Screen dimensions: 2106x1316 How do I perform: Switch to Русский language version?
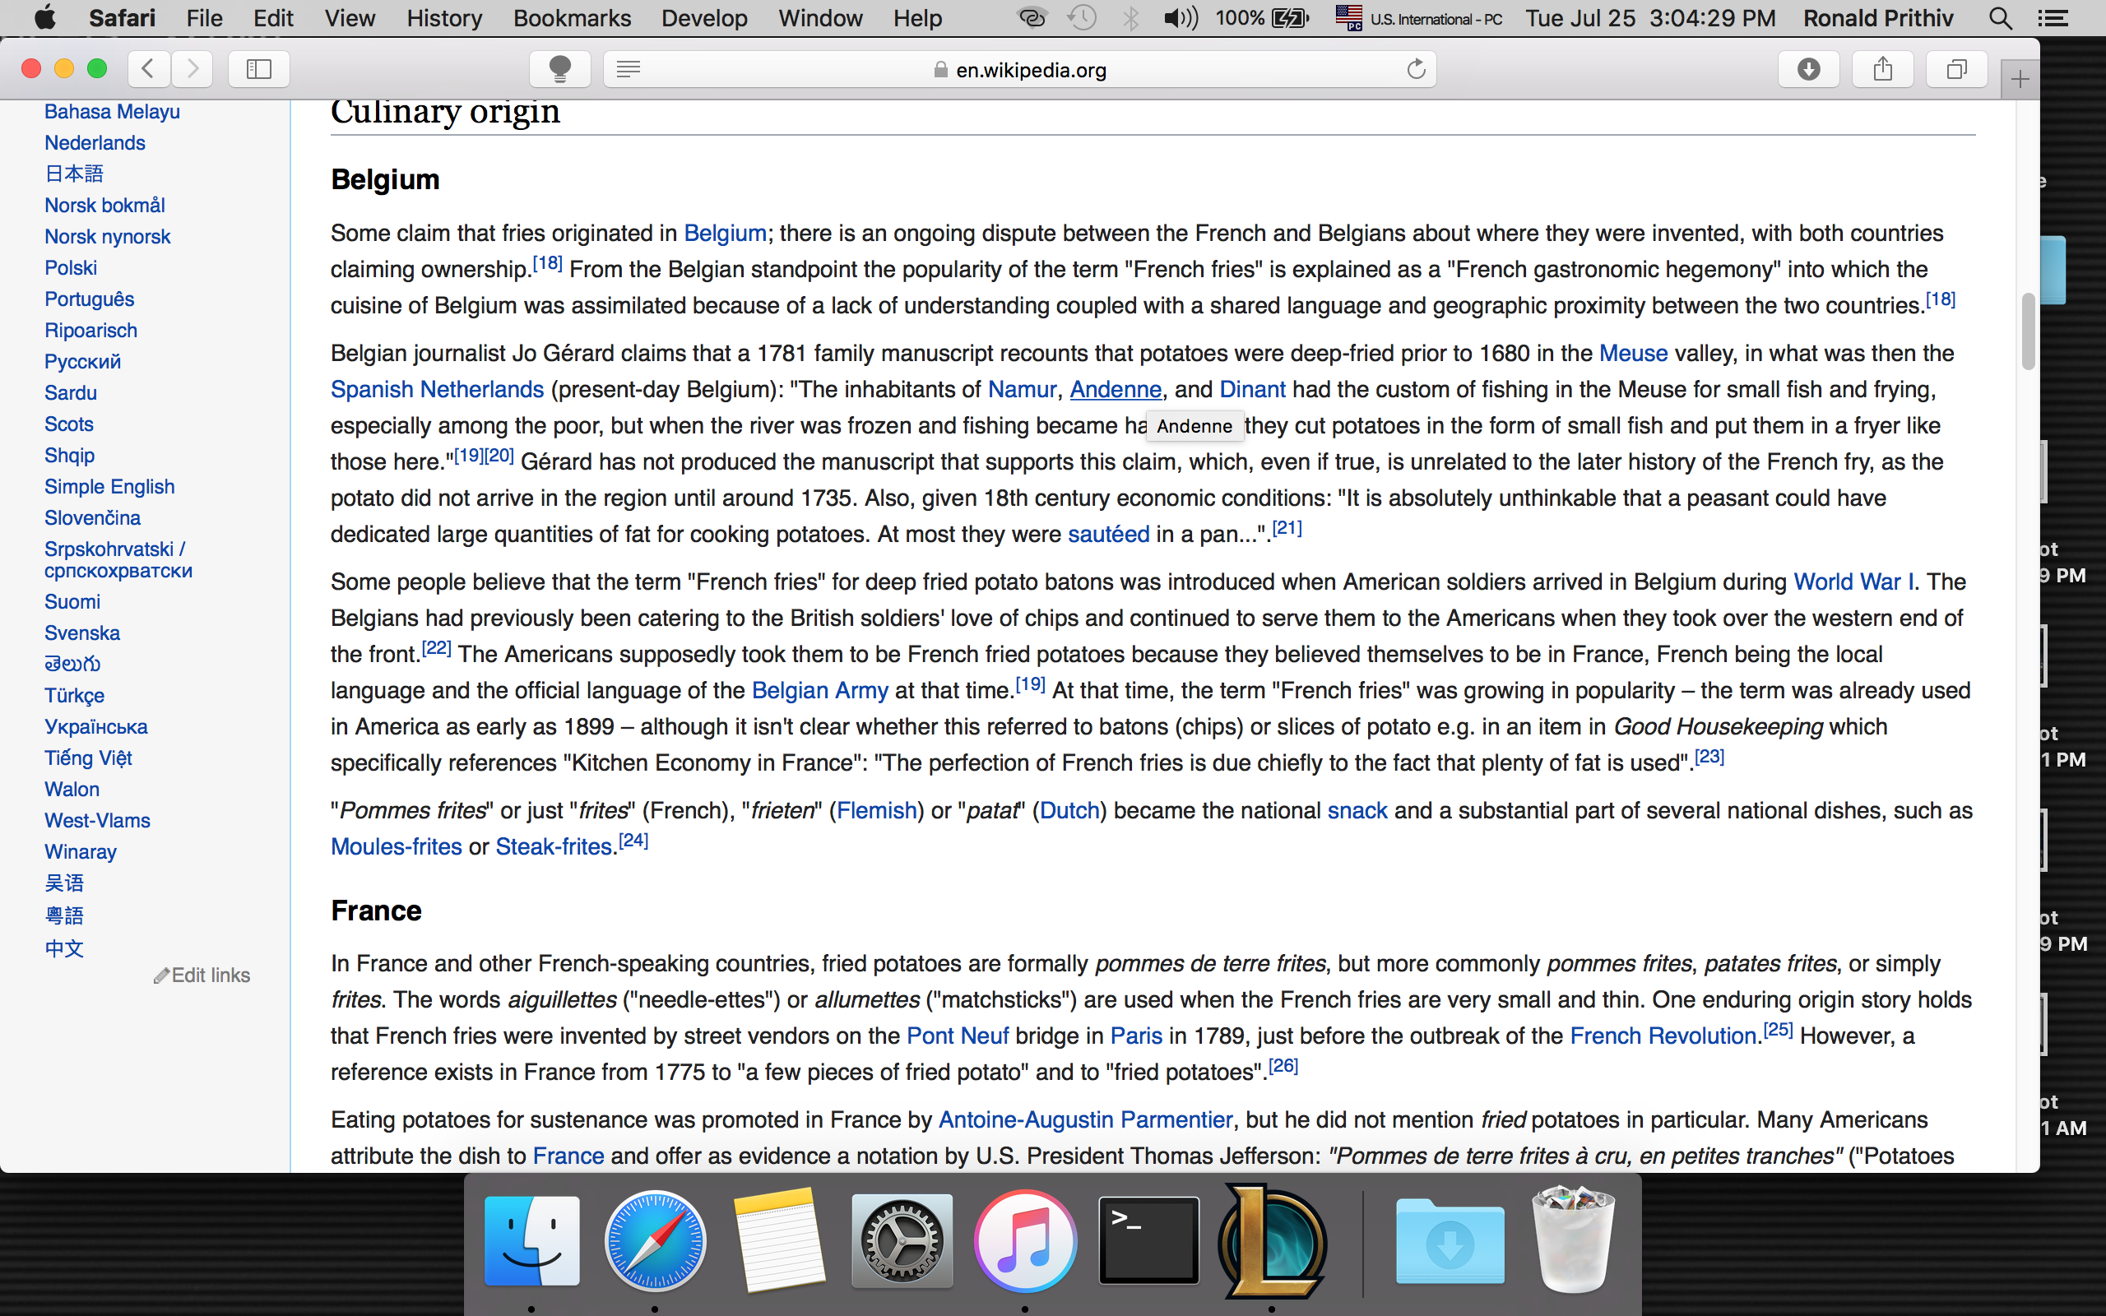pos(82,361)
